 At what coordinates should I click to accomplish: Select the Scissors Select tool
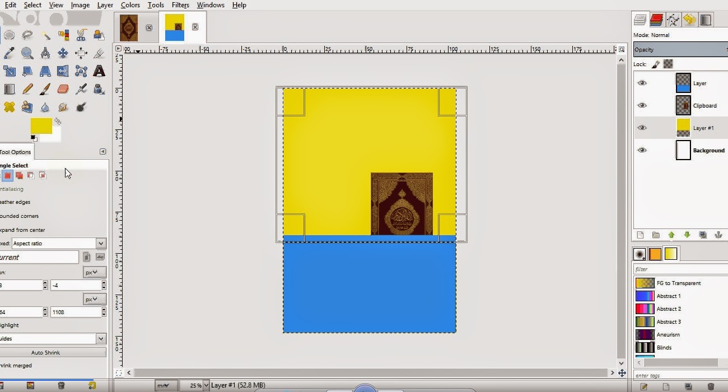pos(81,35)
